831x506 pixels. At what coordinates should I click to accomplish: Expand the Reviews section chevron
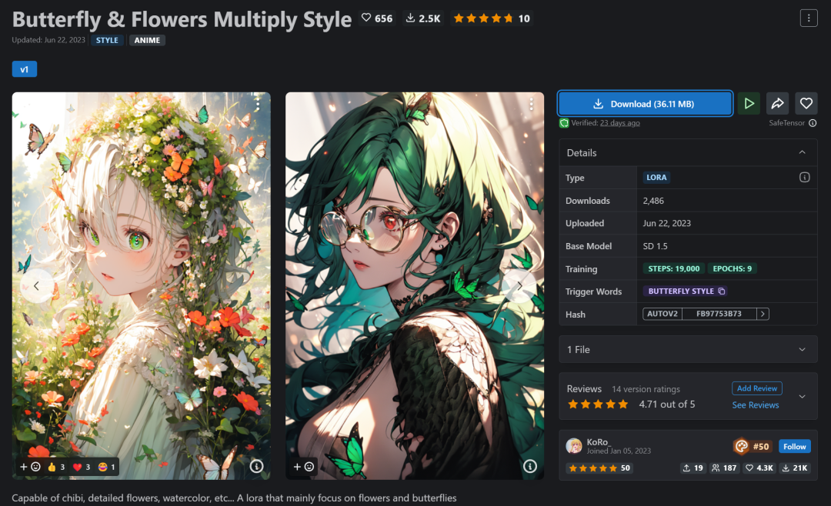[802, 396]
